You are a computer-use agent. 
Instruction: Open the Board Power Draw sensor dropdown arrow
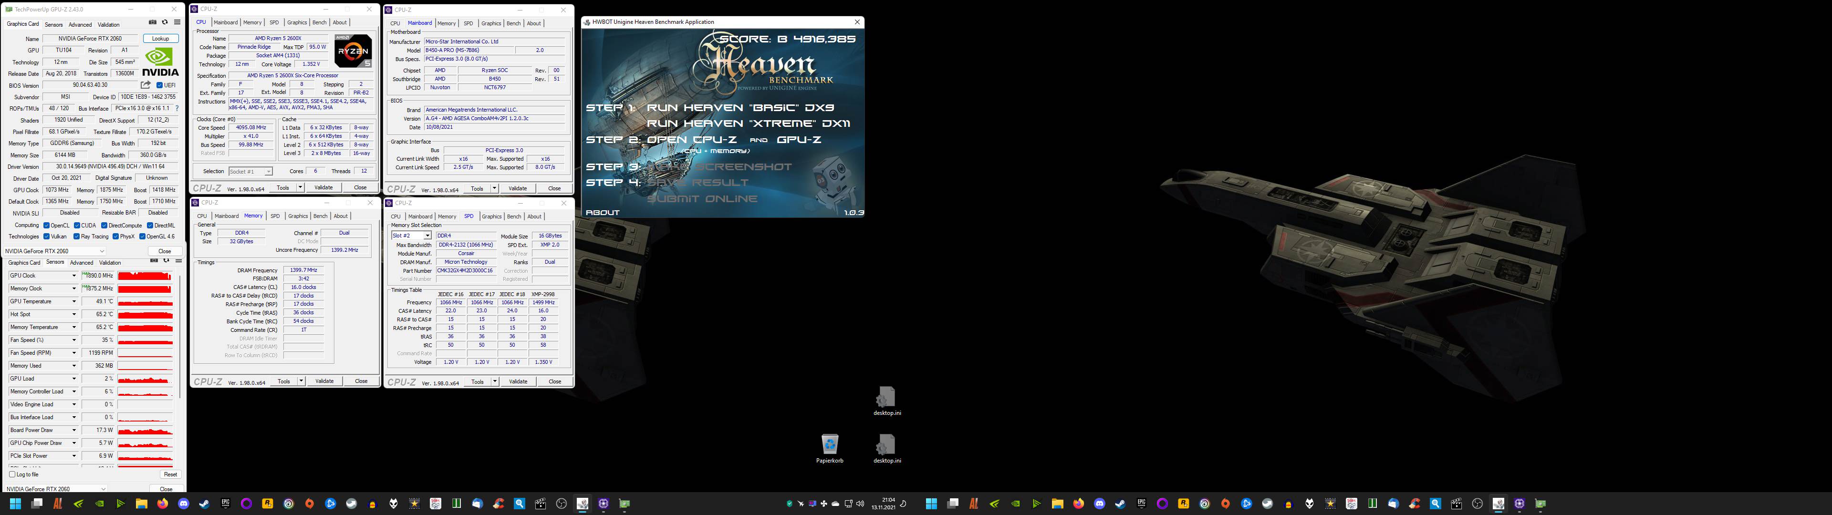[x=73, y=430]
